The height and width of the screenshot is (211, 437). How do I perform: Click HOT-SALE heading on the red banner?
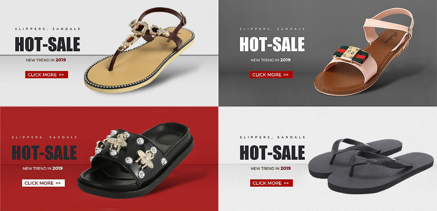click(x=44, y=152)
